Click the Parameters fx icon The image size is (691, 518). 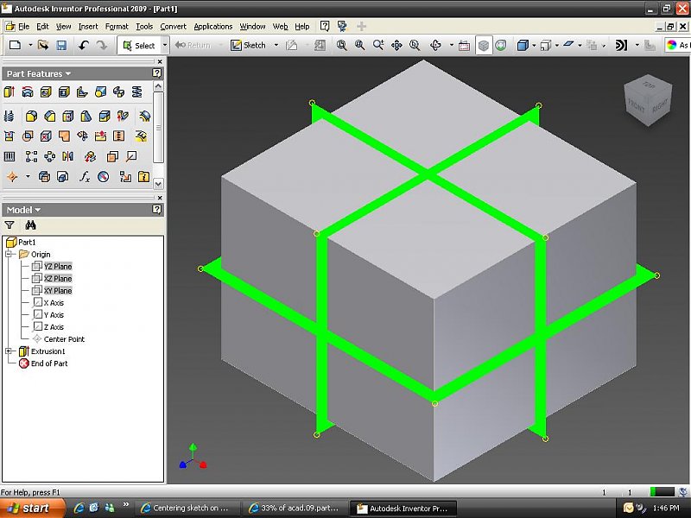(x=85, y=177)
